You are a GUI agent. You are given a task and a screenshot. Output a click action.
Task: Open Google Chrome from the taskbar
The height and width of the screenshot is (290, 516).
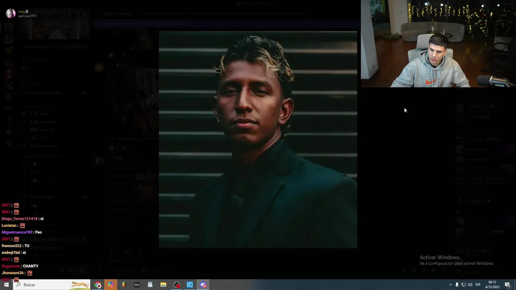(98, 285)
